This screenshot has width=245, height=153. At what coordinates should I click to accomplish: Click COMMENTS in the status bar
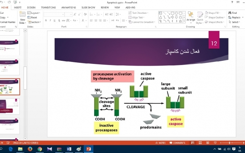(x=177, y=143)
